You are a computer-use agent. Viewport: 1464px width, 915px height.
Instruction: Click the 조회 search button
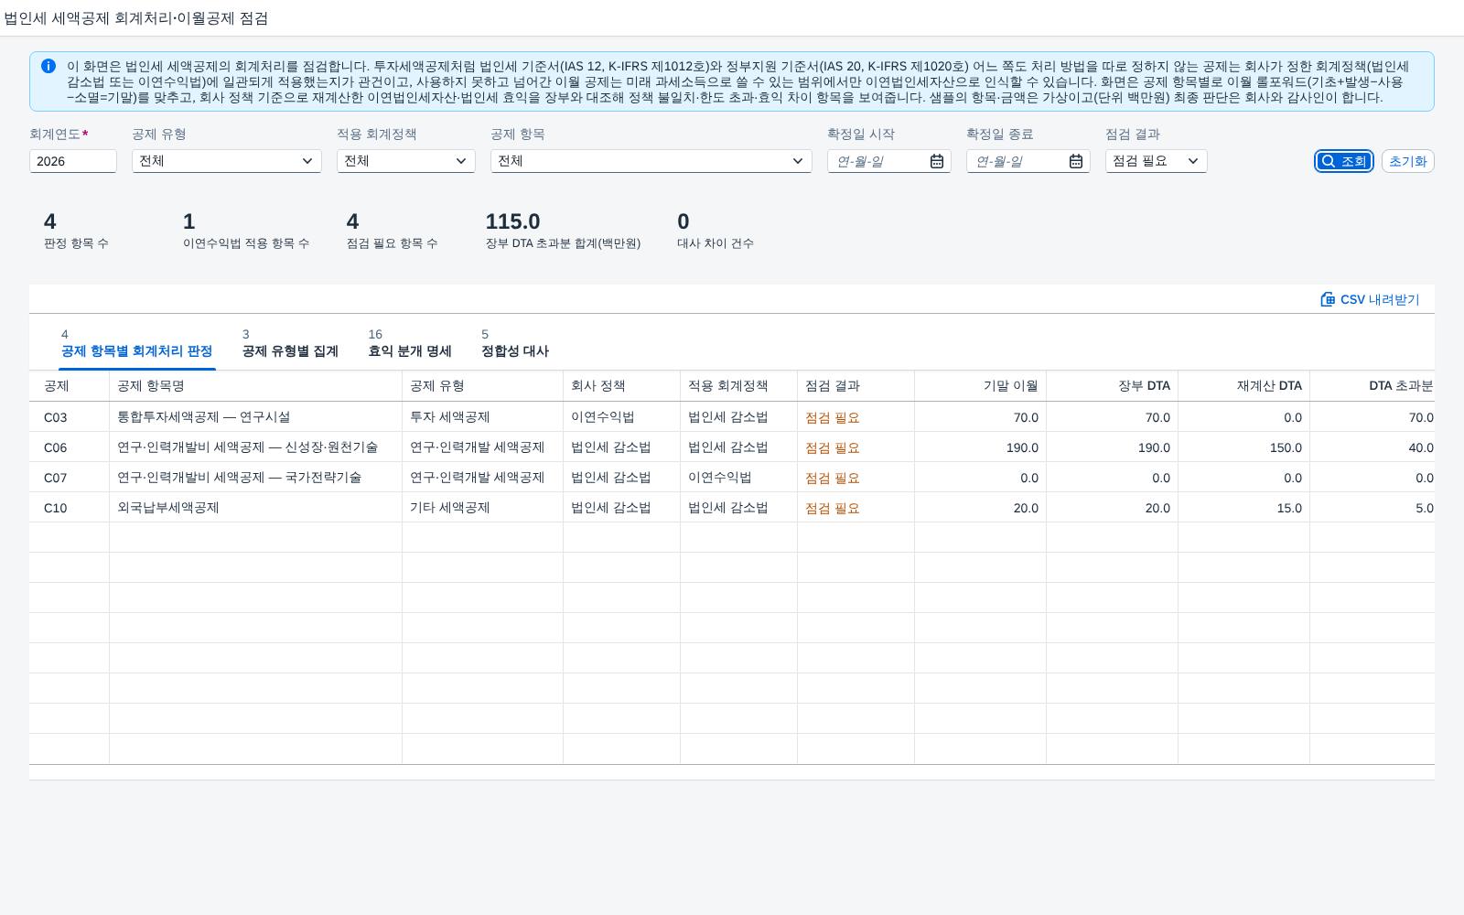(x=1344, y=161)
